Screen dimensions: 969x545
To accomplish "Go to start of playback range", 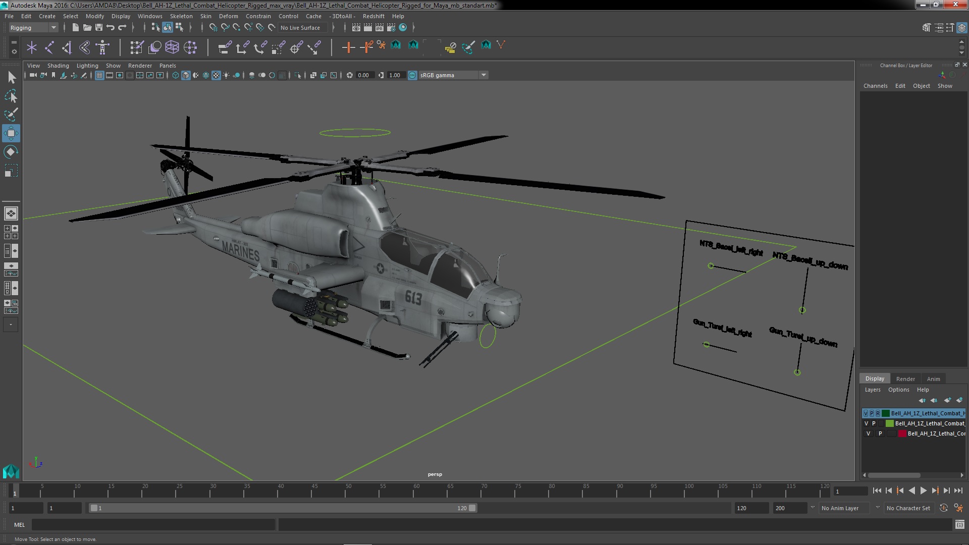I will pyautogui.click(x=877, y=490).
